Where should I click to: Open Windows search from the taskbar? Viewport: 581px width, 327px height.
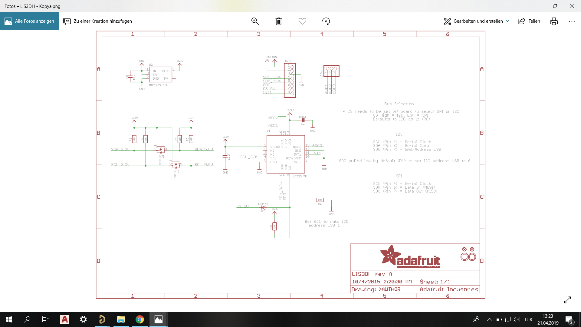pyautogui.click(x=27, y=319)
